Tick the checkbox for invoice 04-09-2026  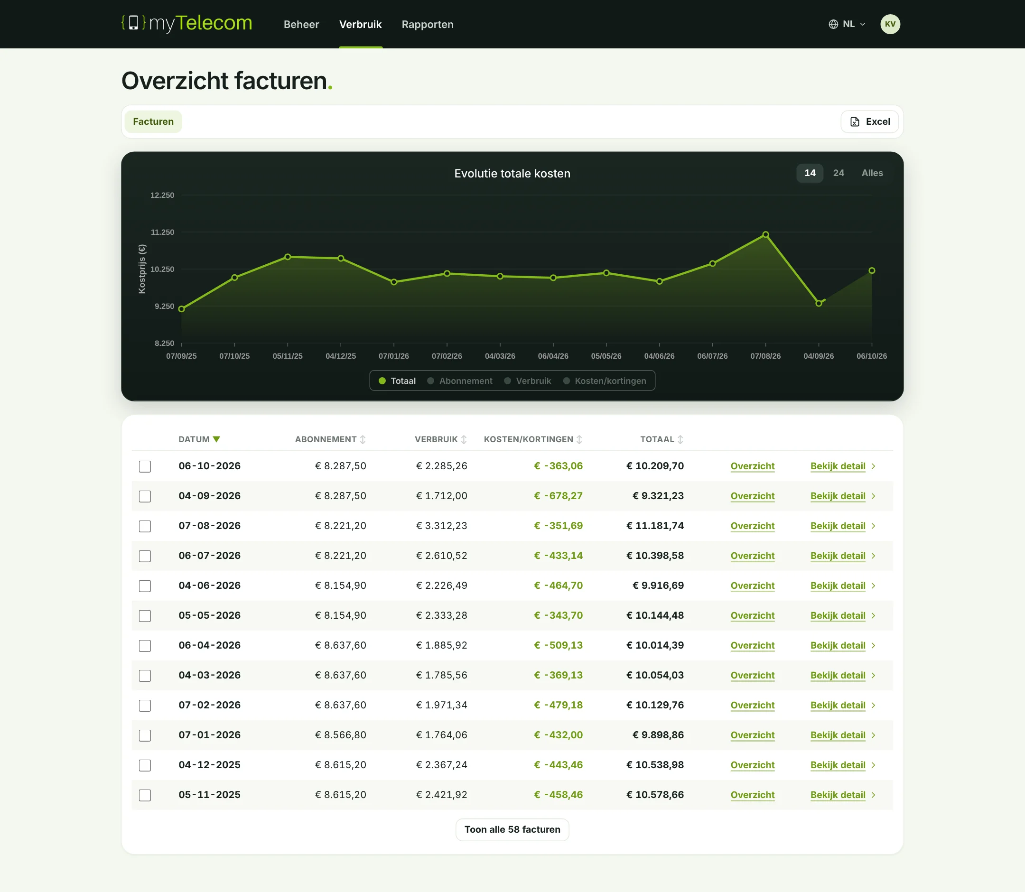[145, 496]
